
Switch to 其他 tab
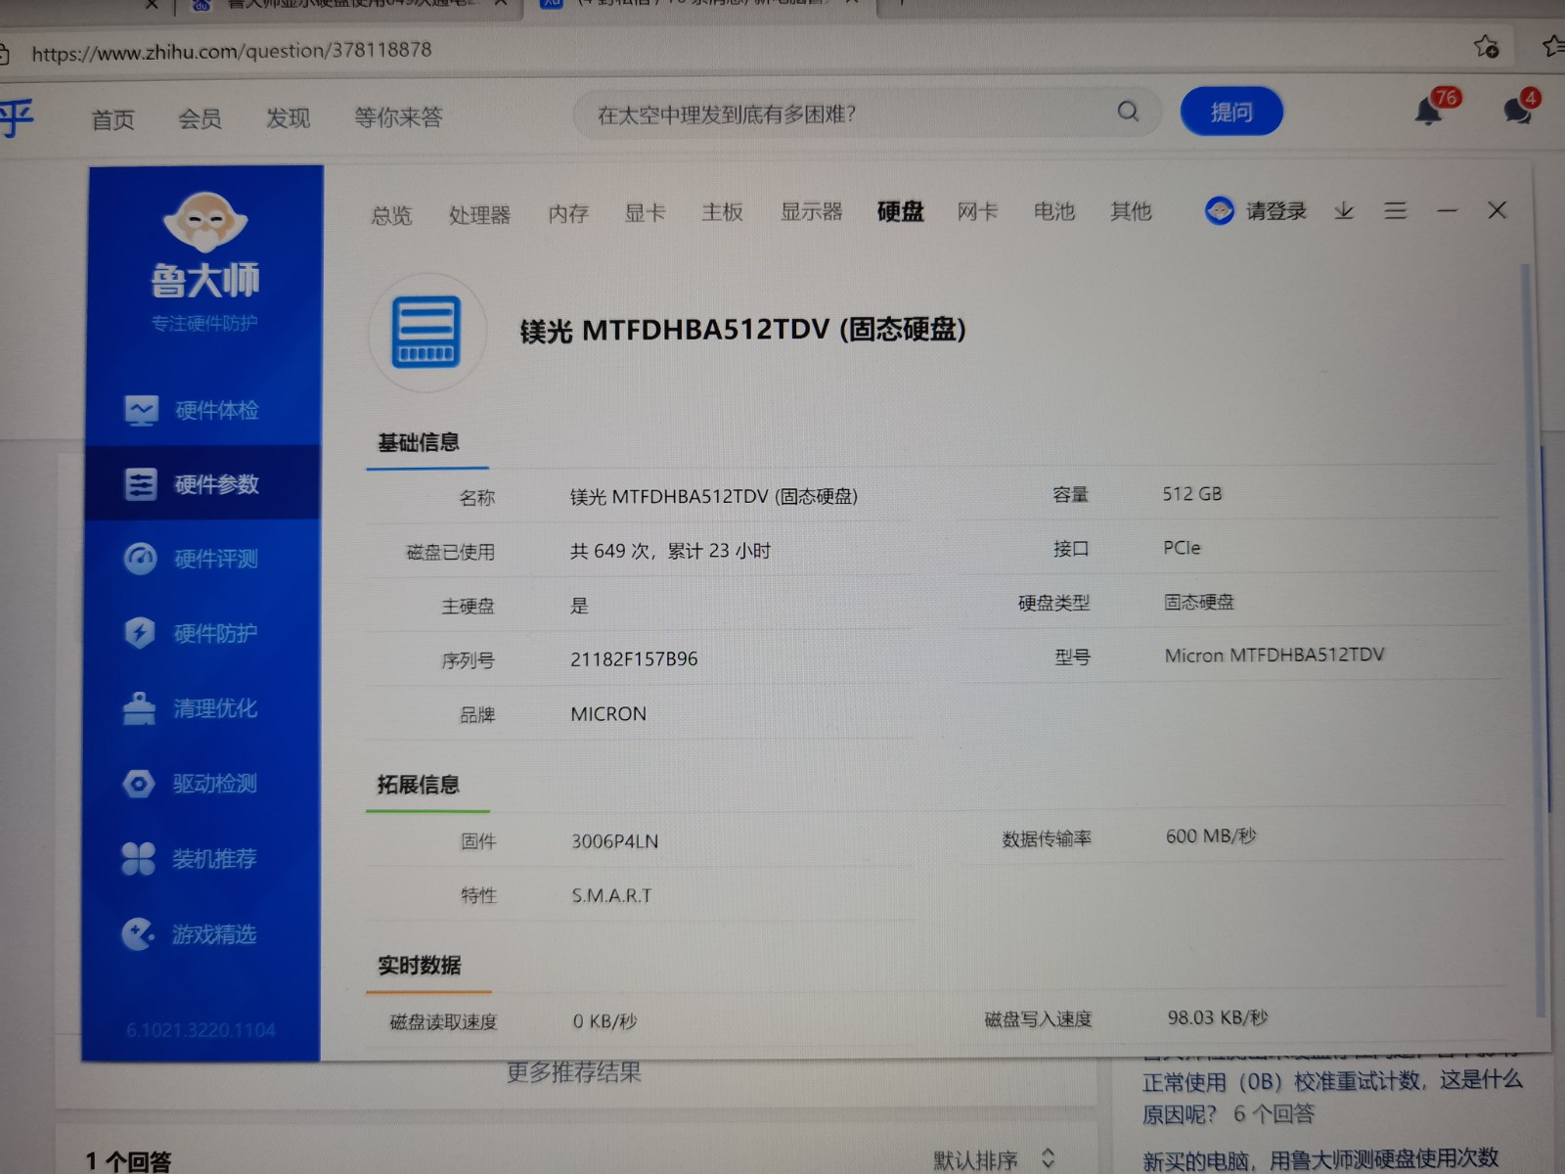1131,210
